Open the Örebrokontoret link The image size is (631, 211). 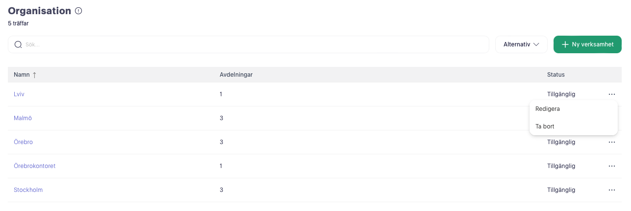pyautogui.click(x=34, y=166)
